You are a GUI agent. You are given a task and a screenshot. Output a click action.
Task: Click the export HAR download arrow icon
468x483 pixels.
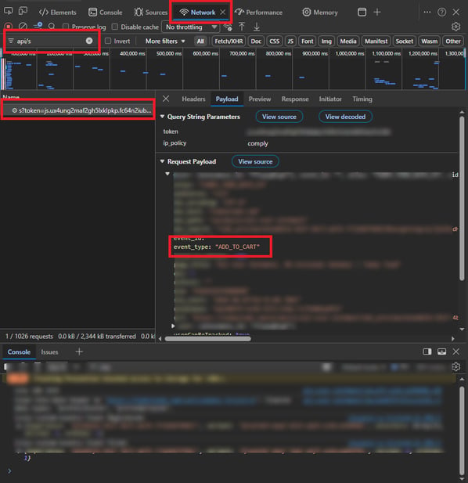coord(257,27)
